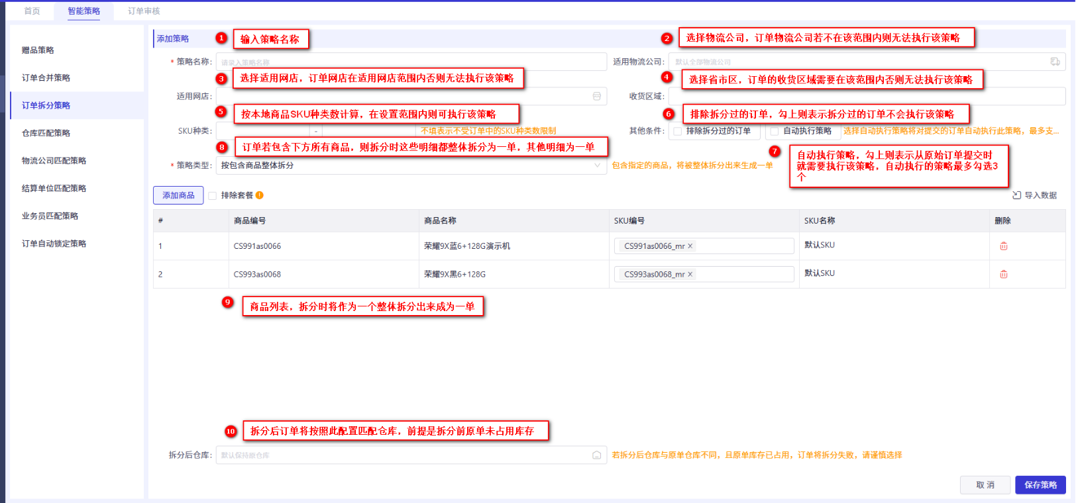Open the 拆分后仓库 dropdown field
Screen dimensions: 1076x503
[x=411, y=455]
